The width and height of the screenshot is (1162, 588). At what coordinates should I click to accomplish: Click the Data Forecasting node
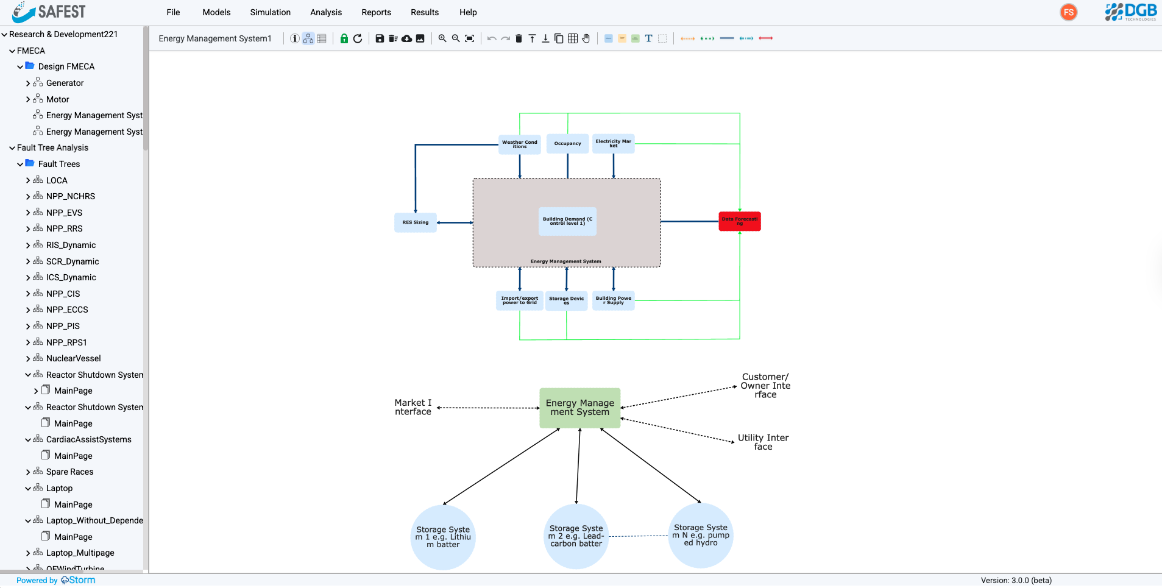pos(739,221)
